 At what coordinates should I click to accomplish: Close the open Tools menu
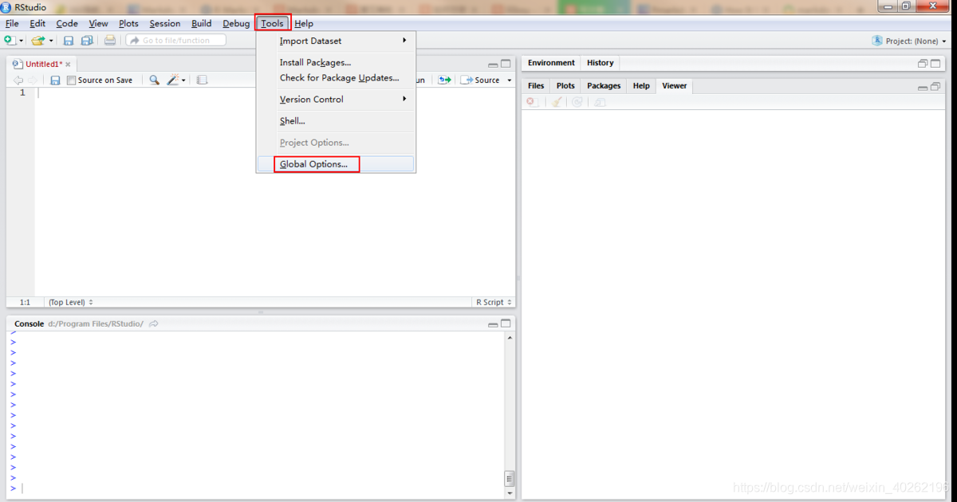coord(273,24)
